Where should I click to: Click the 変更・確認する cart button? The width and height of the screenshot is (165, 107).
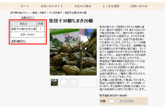(18, 41)
